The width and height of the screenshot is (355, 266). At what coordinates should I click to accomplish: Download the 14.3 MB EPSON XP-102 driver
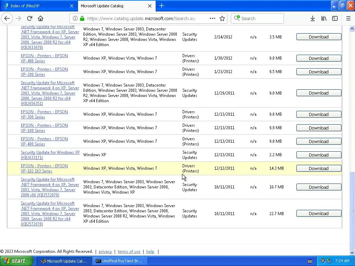pos(319,169)
